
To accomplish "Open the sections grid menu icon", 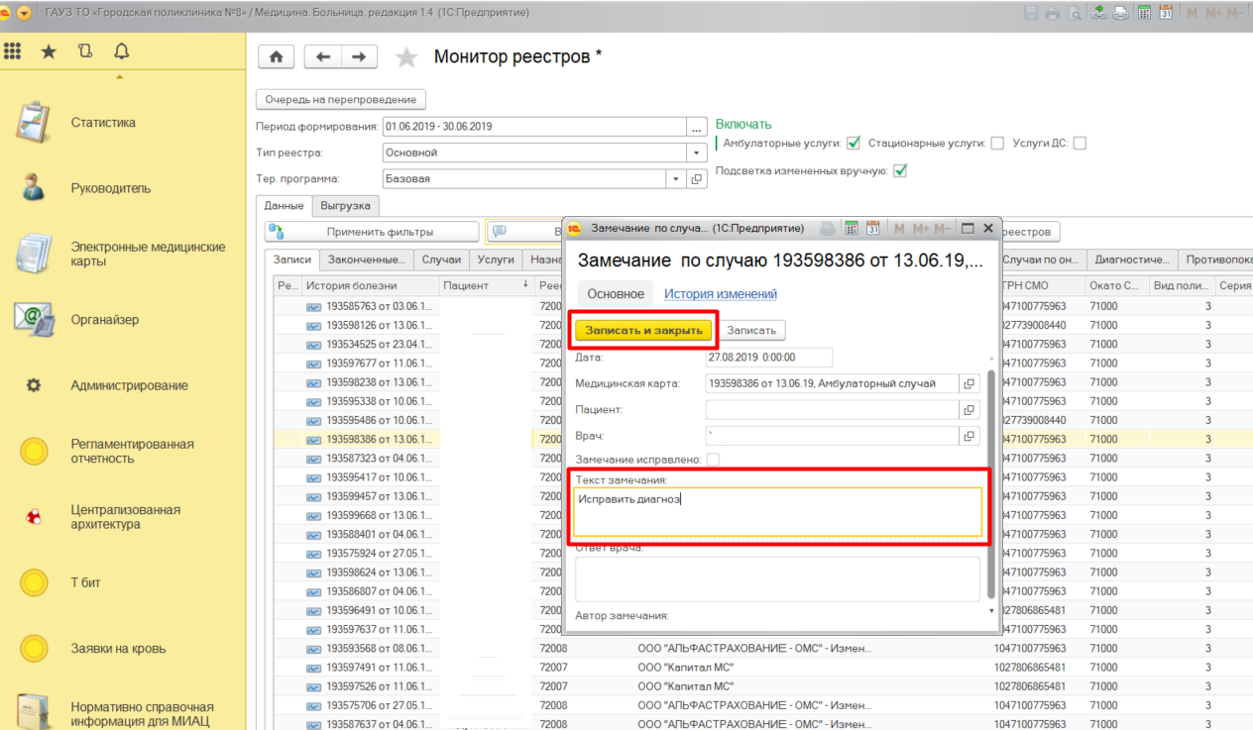I will (x=13, y=52).
